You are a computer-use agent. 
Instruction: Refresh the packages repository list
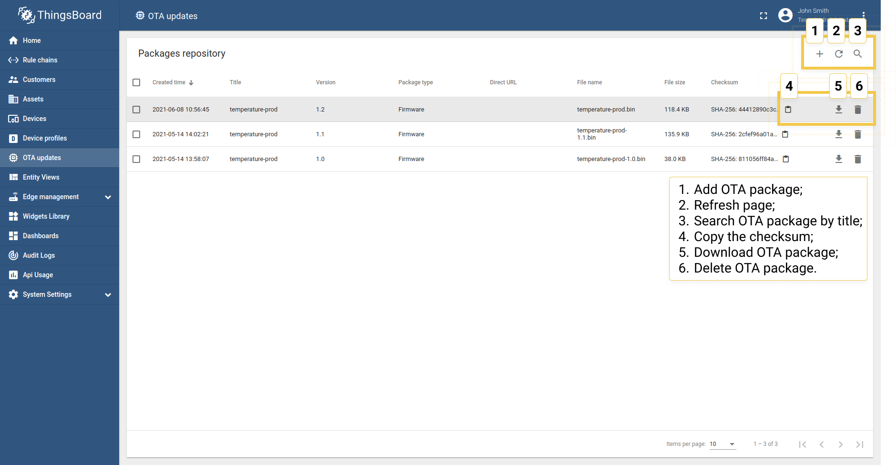(x=839, y=54)
